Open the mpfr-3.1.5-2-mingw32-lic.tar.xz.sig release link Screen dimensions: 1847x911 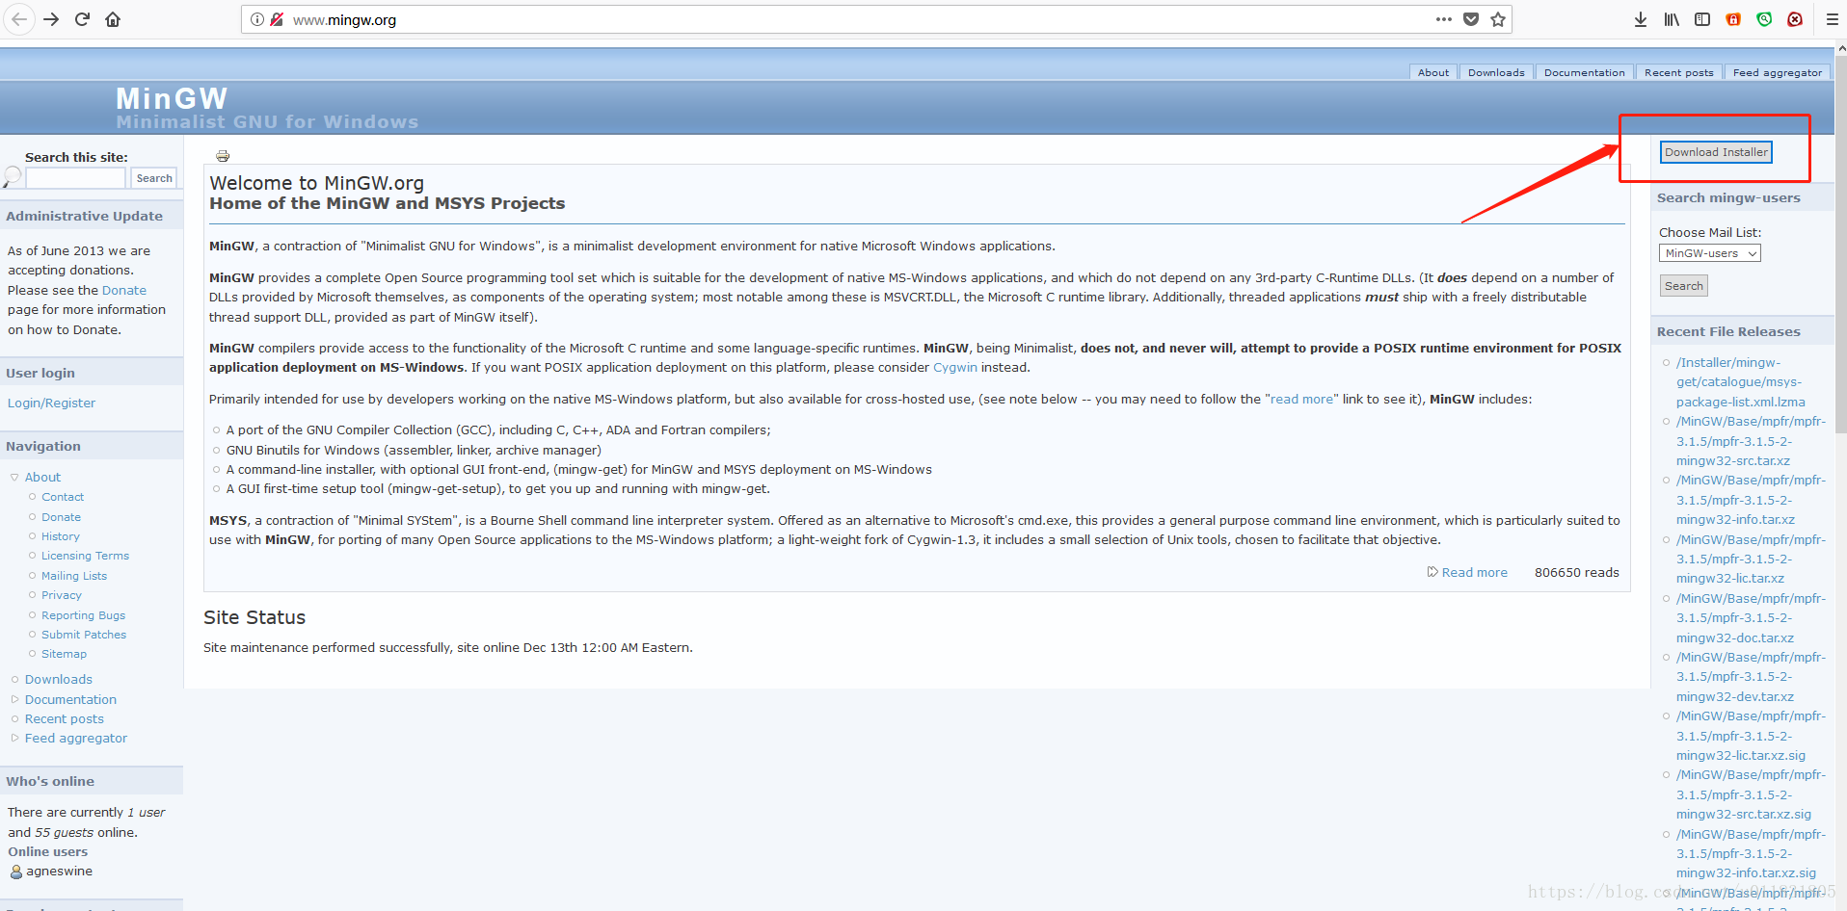pyautogui.click(x=1751, y=736)
